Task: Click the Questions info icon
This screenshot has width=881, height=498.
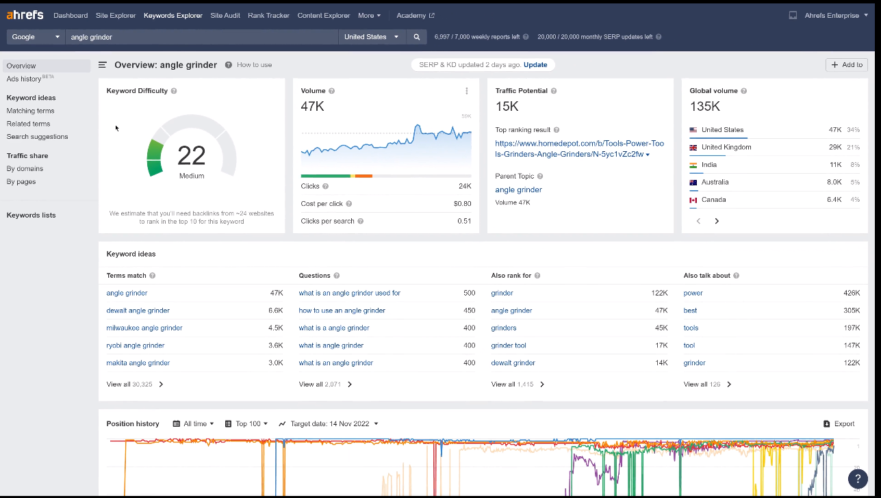Action: [337, 276]
